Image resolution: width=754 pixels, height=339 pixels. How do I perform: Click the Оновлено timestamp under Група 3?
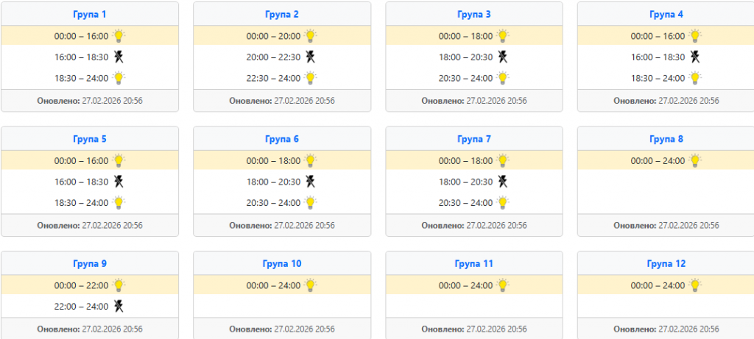474,101
